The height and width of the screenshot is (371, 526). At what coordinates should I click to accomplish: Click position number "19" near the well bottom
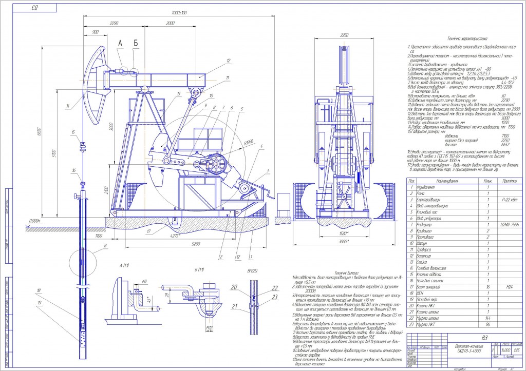(40, 303)
